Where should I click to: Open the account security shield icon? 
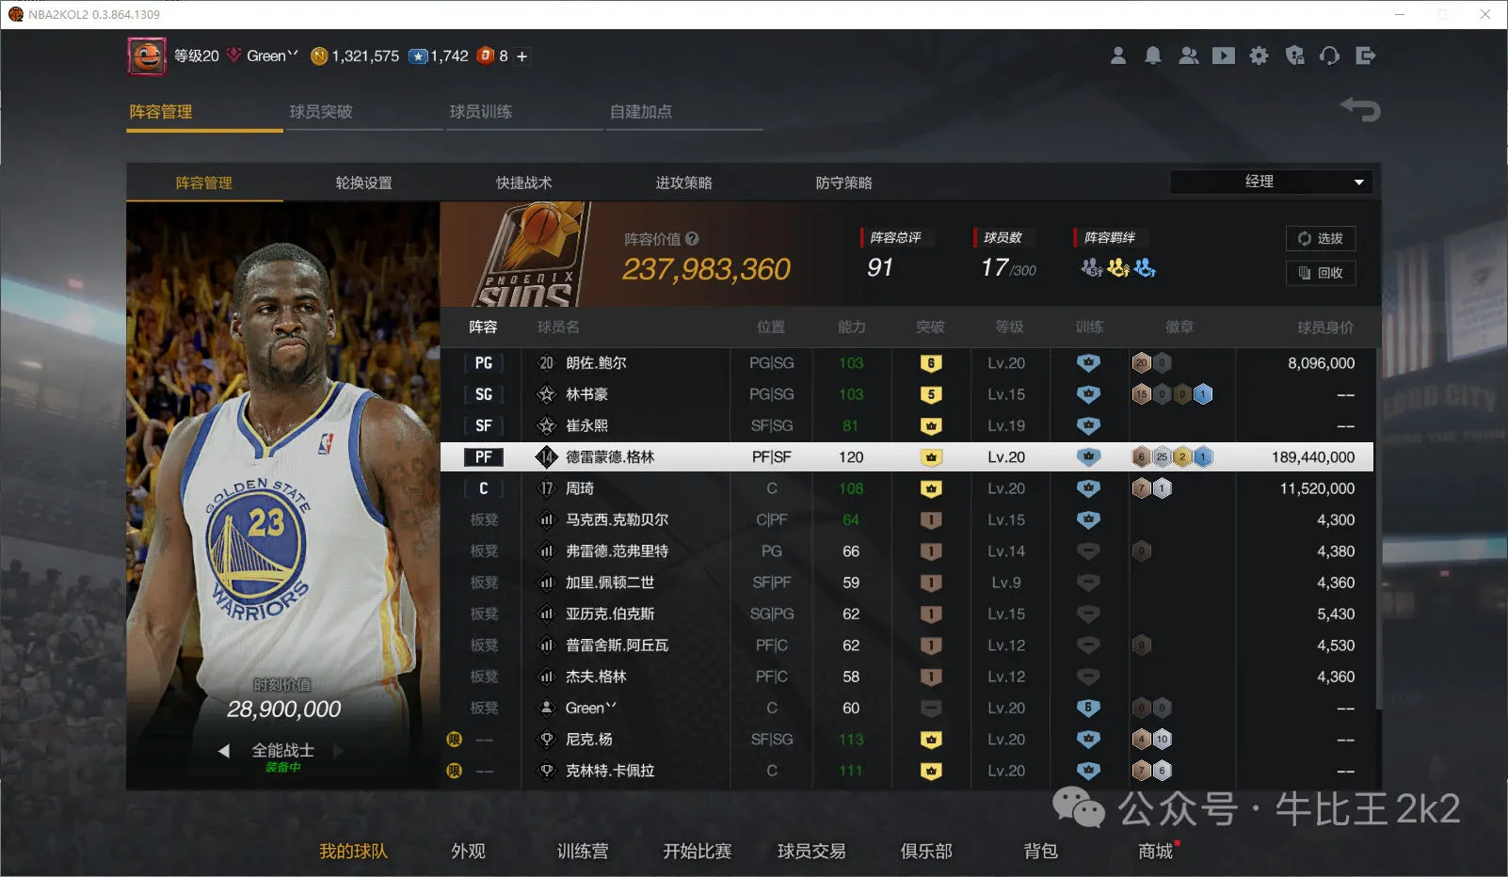coord(1295,56)
